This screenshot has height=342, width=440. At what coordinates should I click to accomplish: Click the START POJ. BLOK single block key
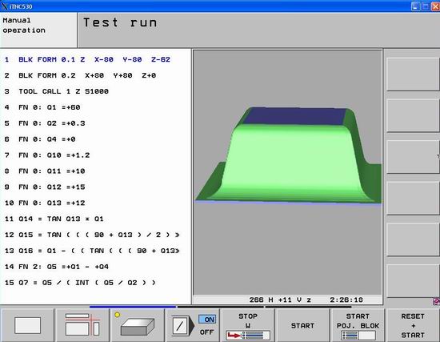(358, 325)
